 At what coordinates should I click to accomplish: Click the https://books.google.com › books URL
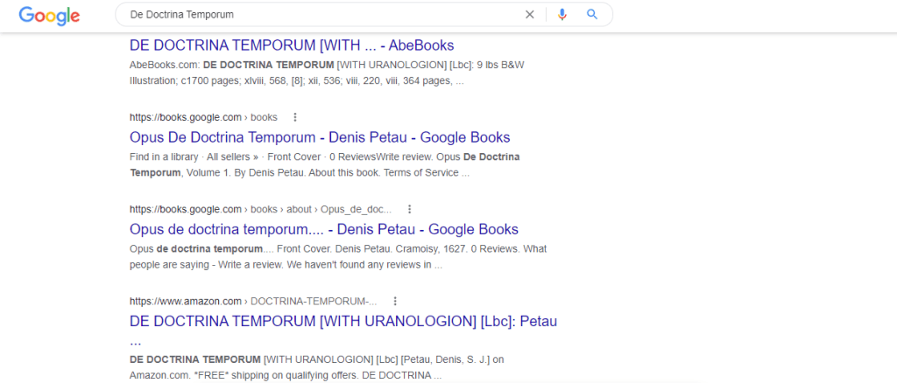tap(203, 117)
